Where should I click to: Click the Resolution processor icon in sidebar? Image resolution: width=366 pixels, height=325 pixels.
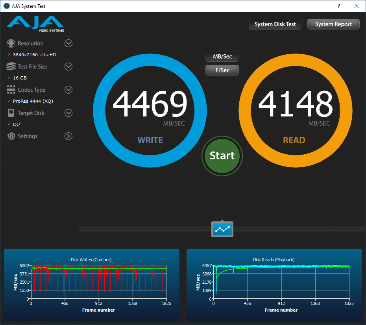point(11,43)
